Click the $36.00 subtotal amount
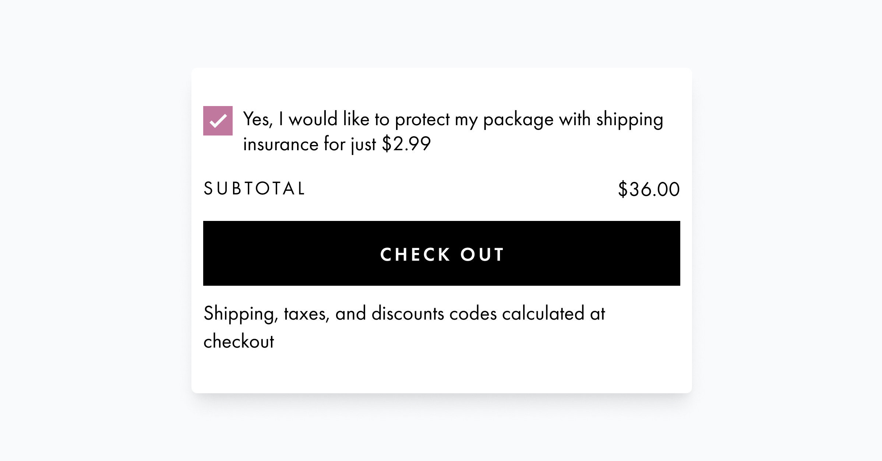Image resolution: width=882 pixels, height=461 pixels. point(649,189)
